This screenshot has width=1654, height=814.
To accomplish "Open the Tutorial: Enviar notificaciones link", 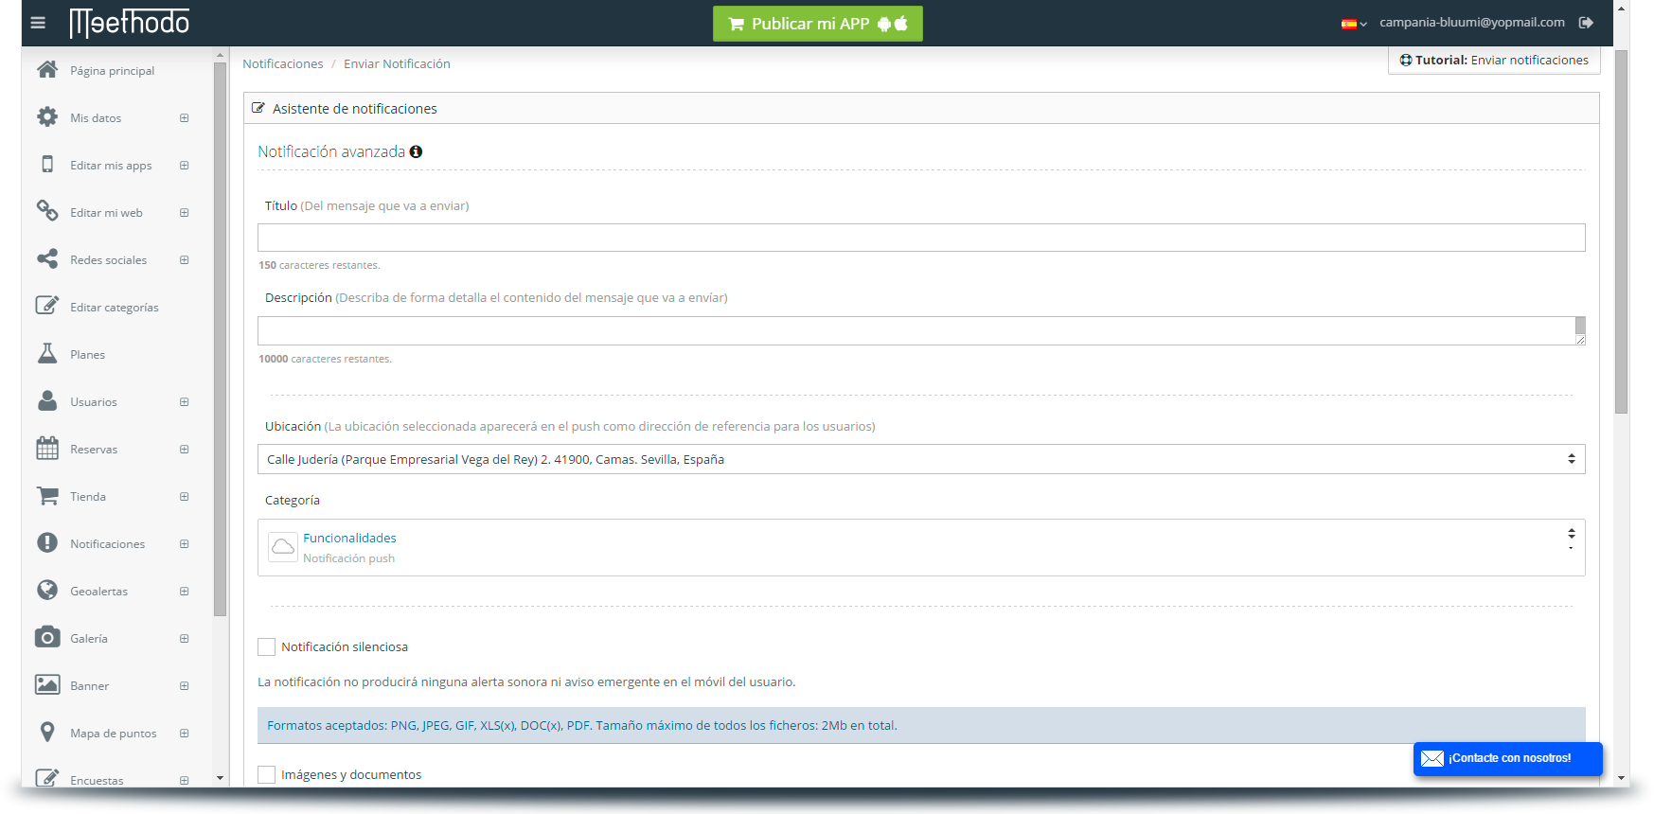I will pos(1494,60).
